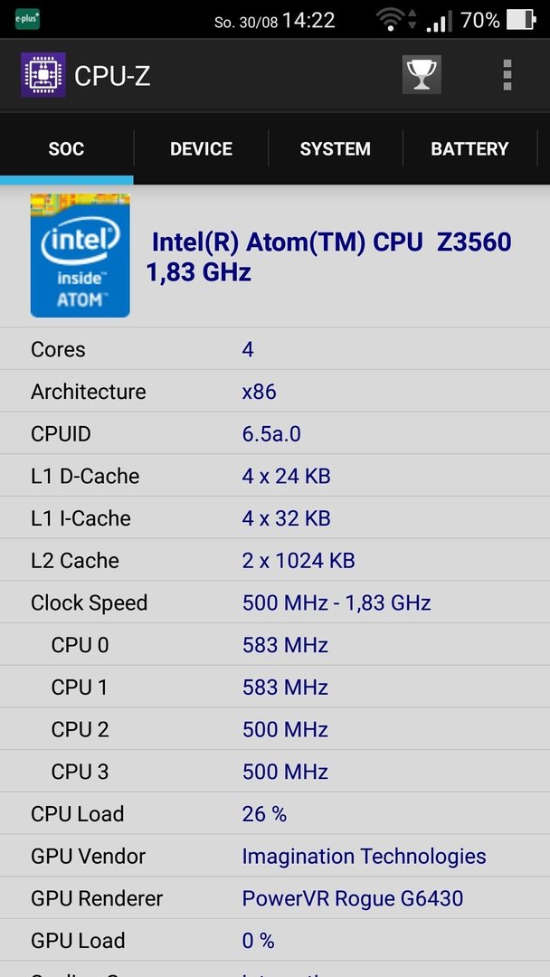Tap the GPU Renderer PowerVR Rogue G6430 row

[275, 898]
